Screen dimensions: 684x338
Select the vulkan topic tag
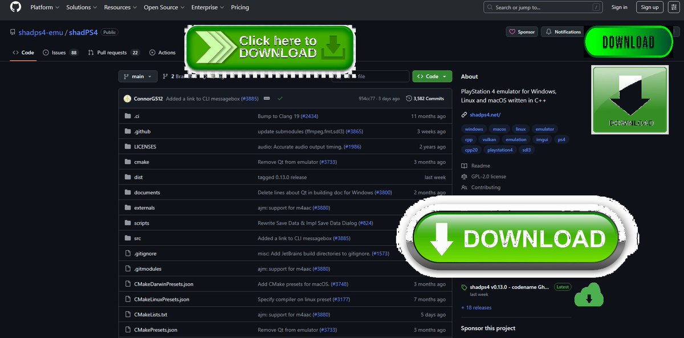pos(489,140)
